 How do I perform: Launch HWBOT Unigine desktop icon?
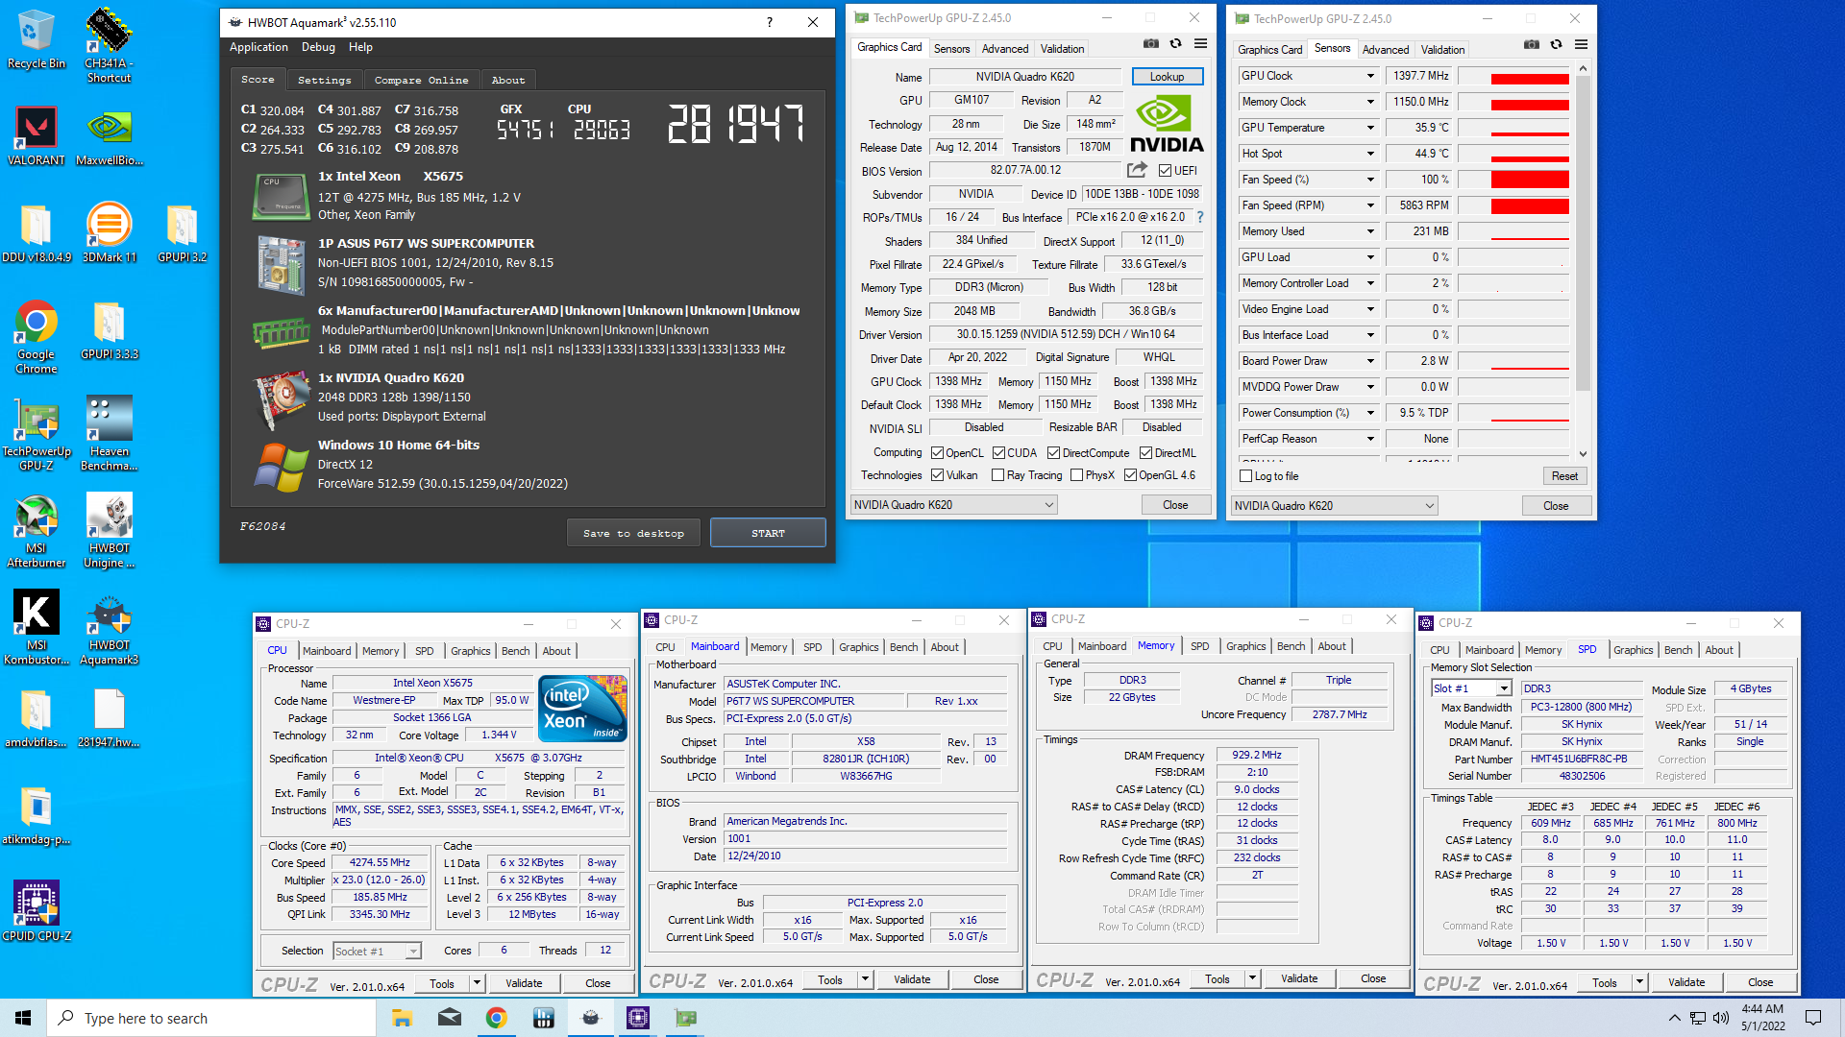[x=109, y=531]
